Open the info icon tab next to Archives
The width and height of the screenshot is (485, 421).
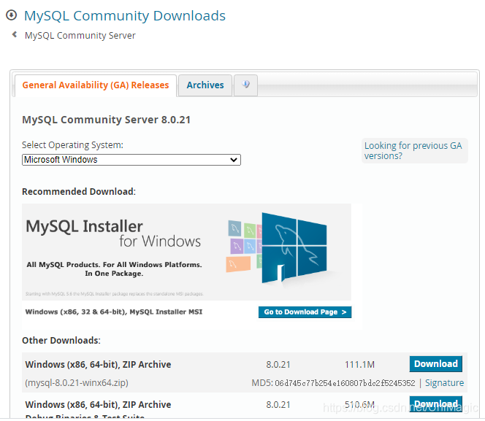point(245,85)
